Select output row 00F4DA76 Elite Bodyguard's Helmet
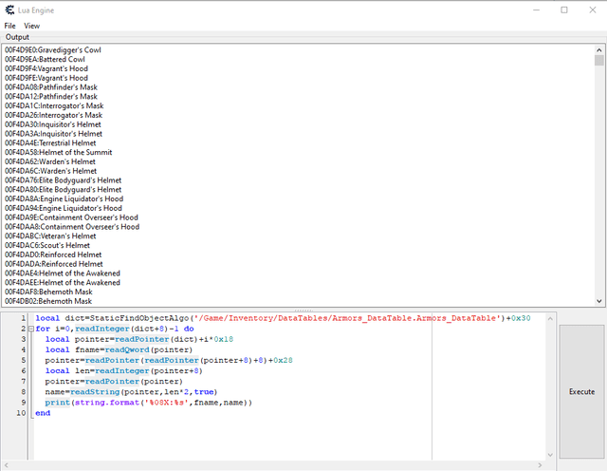Viewport: 607px width, 471px height. click(64, 180)
